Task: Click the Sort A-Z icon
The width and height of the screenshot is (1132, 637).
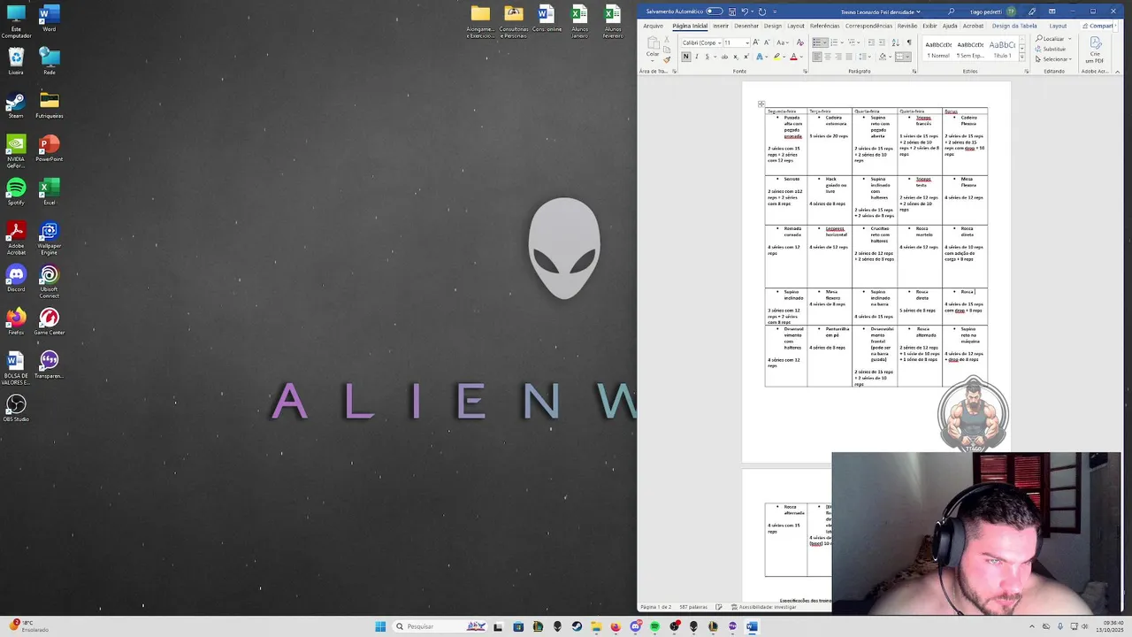Action: 896,42
